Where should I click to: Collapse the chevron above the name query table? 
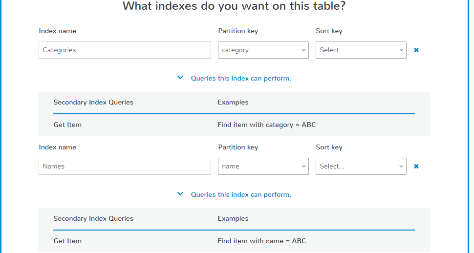(x=180, y=194)
